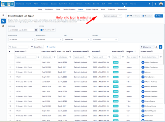
Task: Open student abc xyz in row 3
Action: pos(148,72)
